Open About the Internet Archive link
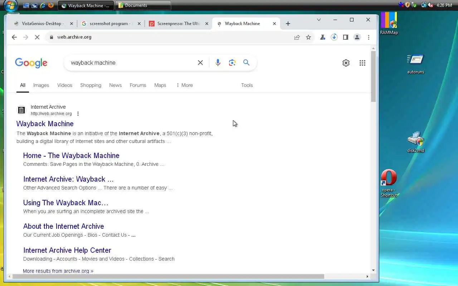Image resolution: width=458 pixels, height=286 pixels. 64,226
